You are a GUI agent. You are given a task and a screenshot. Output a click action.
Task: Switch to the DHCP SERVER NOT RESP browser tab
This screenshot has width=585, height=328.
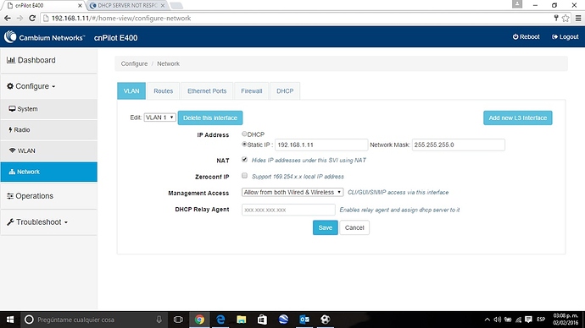point(127,6)
